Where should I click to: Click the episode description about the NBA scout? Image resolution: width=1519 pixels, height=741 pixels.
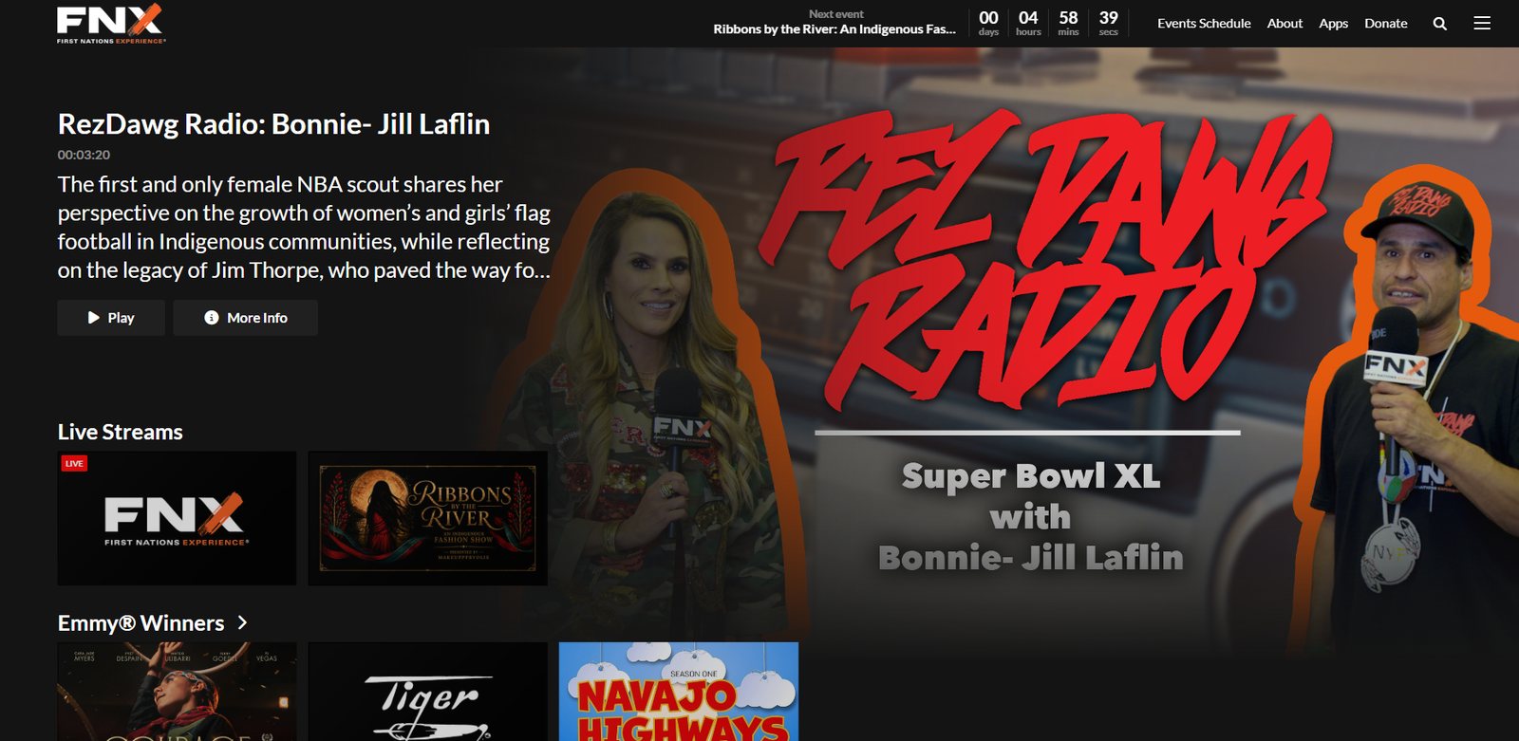[304, 227]
